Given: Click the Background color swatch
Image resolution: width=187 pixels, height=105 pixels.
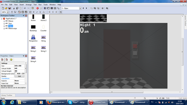Looking at the screenshot, I should (x=15, y=73).
